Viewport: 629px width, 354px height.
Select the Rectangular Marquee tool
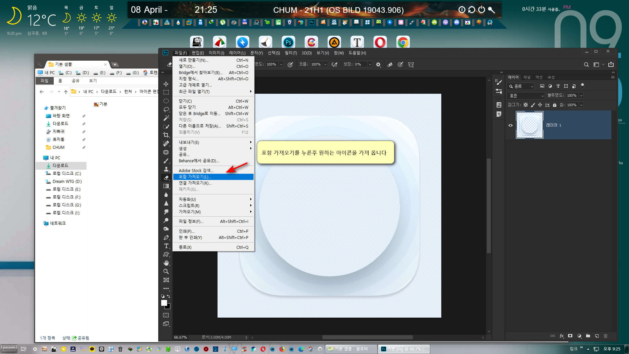click(166, 92)
